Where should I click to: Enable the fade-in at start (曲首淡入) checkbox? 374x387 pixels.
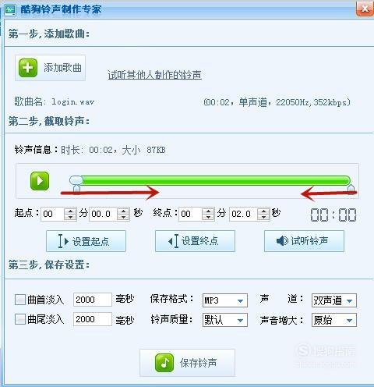pos(20,300)
